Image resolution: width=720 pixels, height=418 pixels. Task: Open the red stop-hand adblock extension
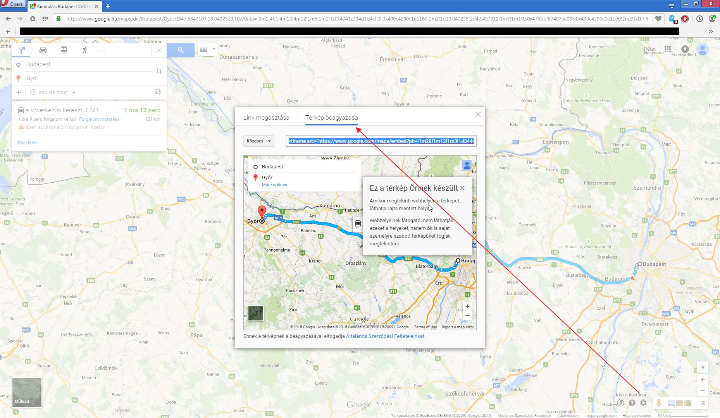pyautogui.click(x=685, y=19)
